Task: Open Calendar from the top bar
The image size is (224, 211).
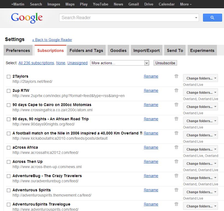Action: coord(167,4)
